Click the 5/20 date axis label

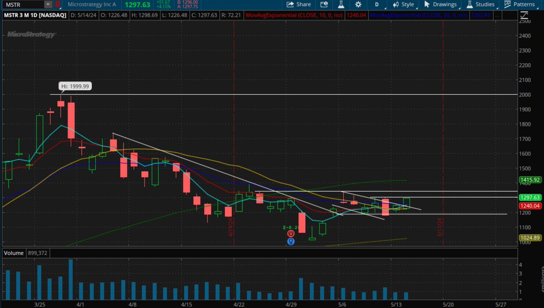[448, 304]
